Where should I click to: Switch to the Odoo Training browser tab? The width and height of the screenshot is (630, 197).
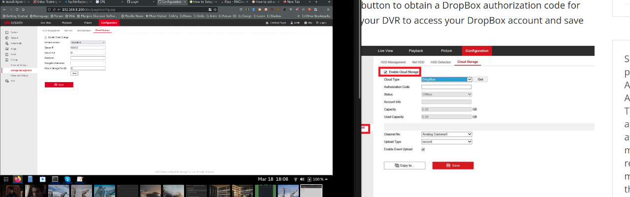pos(46,2)
